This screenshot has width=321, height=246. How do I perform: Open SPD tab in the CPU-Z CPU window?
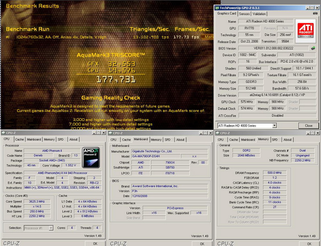click(61, 139)
